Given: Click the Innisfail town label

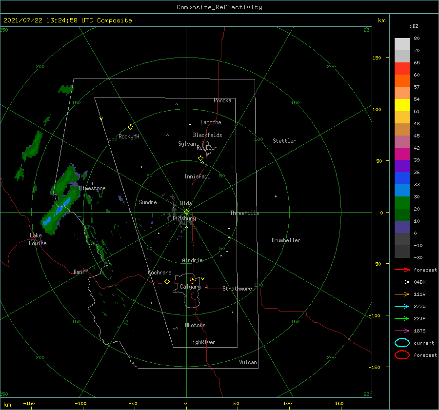Looking at the screenshot, I should pos(197,176).
